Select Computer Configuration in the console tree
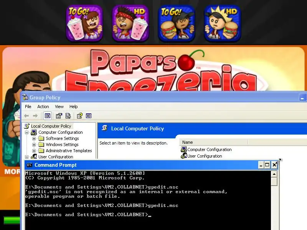The image size is (307, 230). [61, 132]
